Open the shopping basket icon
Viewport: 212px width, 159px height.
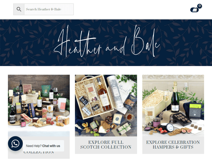194,10
